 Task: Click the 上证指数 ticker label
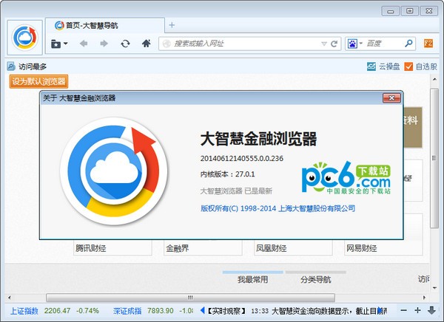point(24,311)
